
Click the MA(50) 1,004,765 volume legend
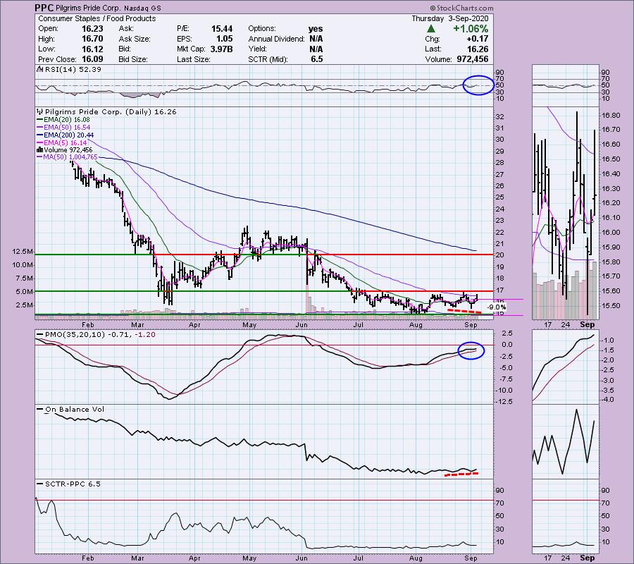tap(70, 157)
